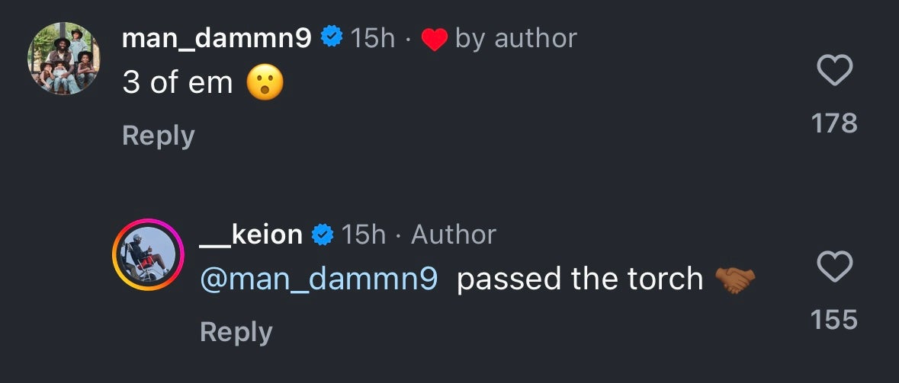Like the "3 of em" comment
899x383 pixels.
pos(834,72)
